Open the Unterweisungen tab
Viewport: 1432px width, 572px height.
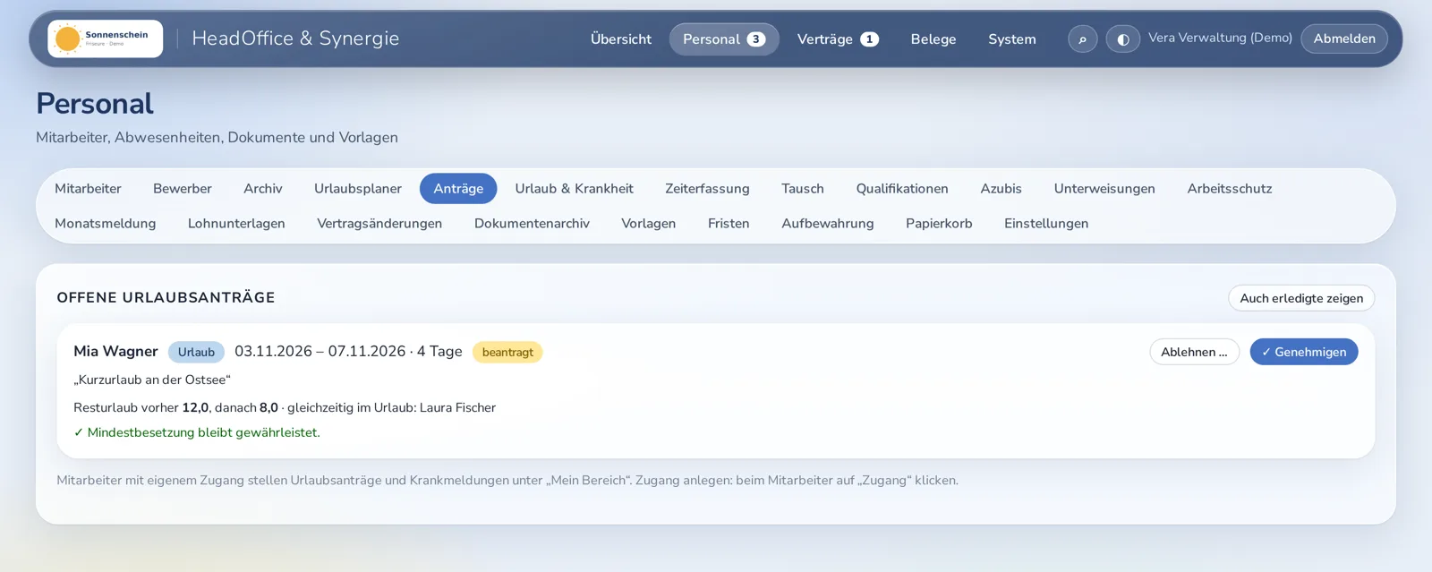(1104, 189)
